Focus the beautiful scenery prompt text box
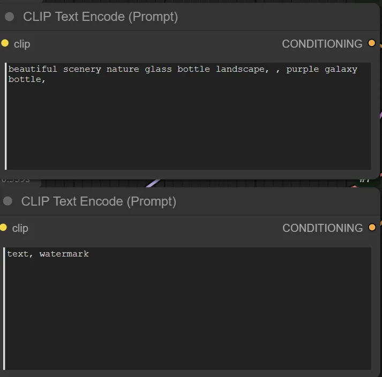382x377 pixels. coord(188,123)
